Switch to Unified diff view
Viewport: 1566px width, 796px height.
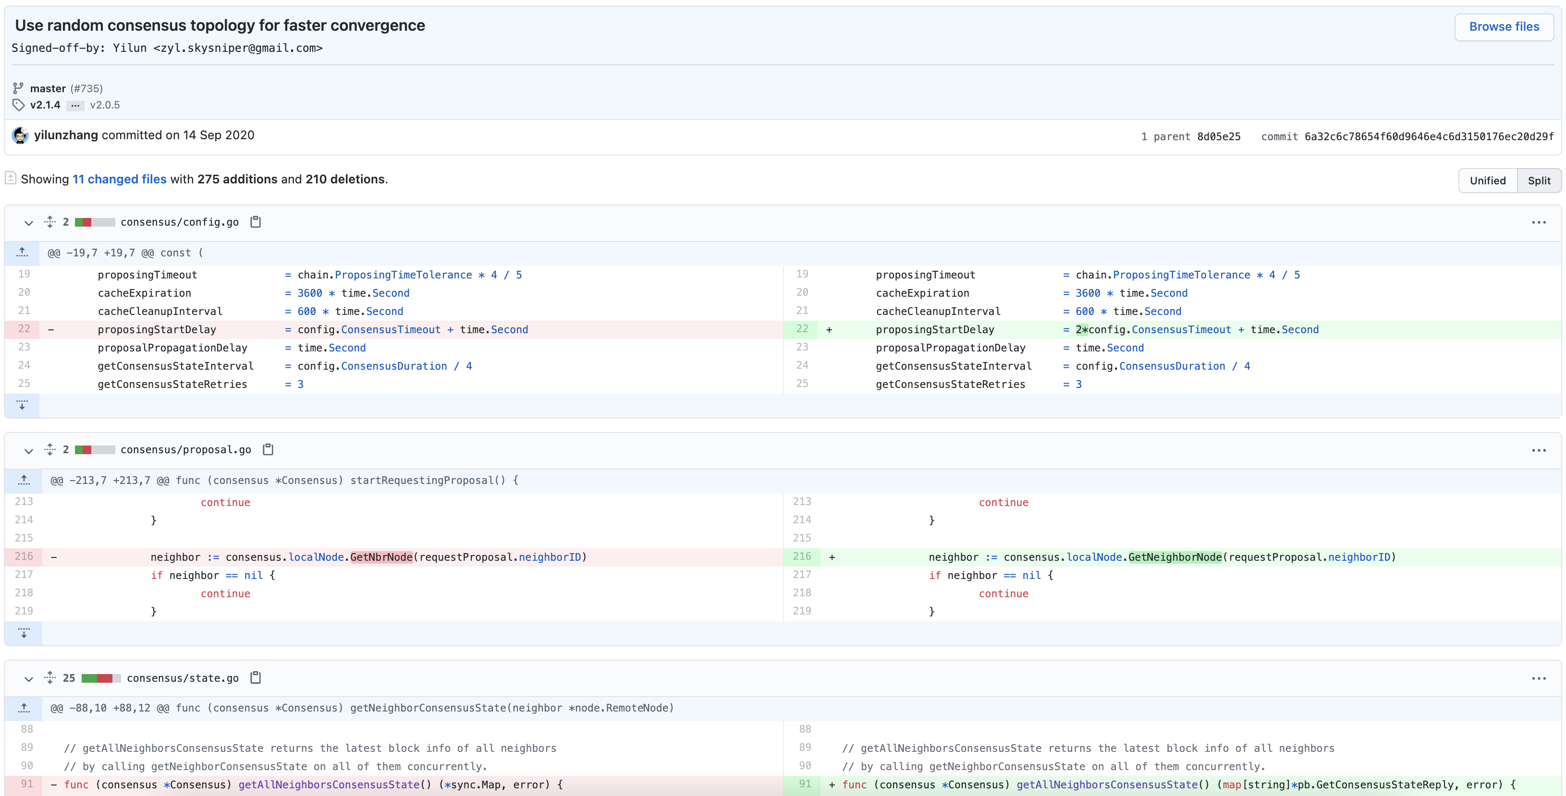coord(1487,181)
